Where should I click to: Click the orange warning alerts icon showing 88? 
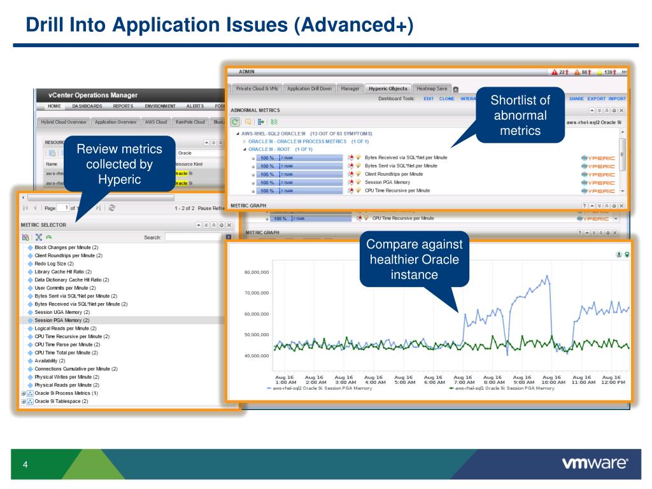pyautogui.click(x=577, y=72)
